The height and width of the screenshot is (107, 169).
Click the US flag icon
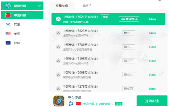pos(8,34)
